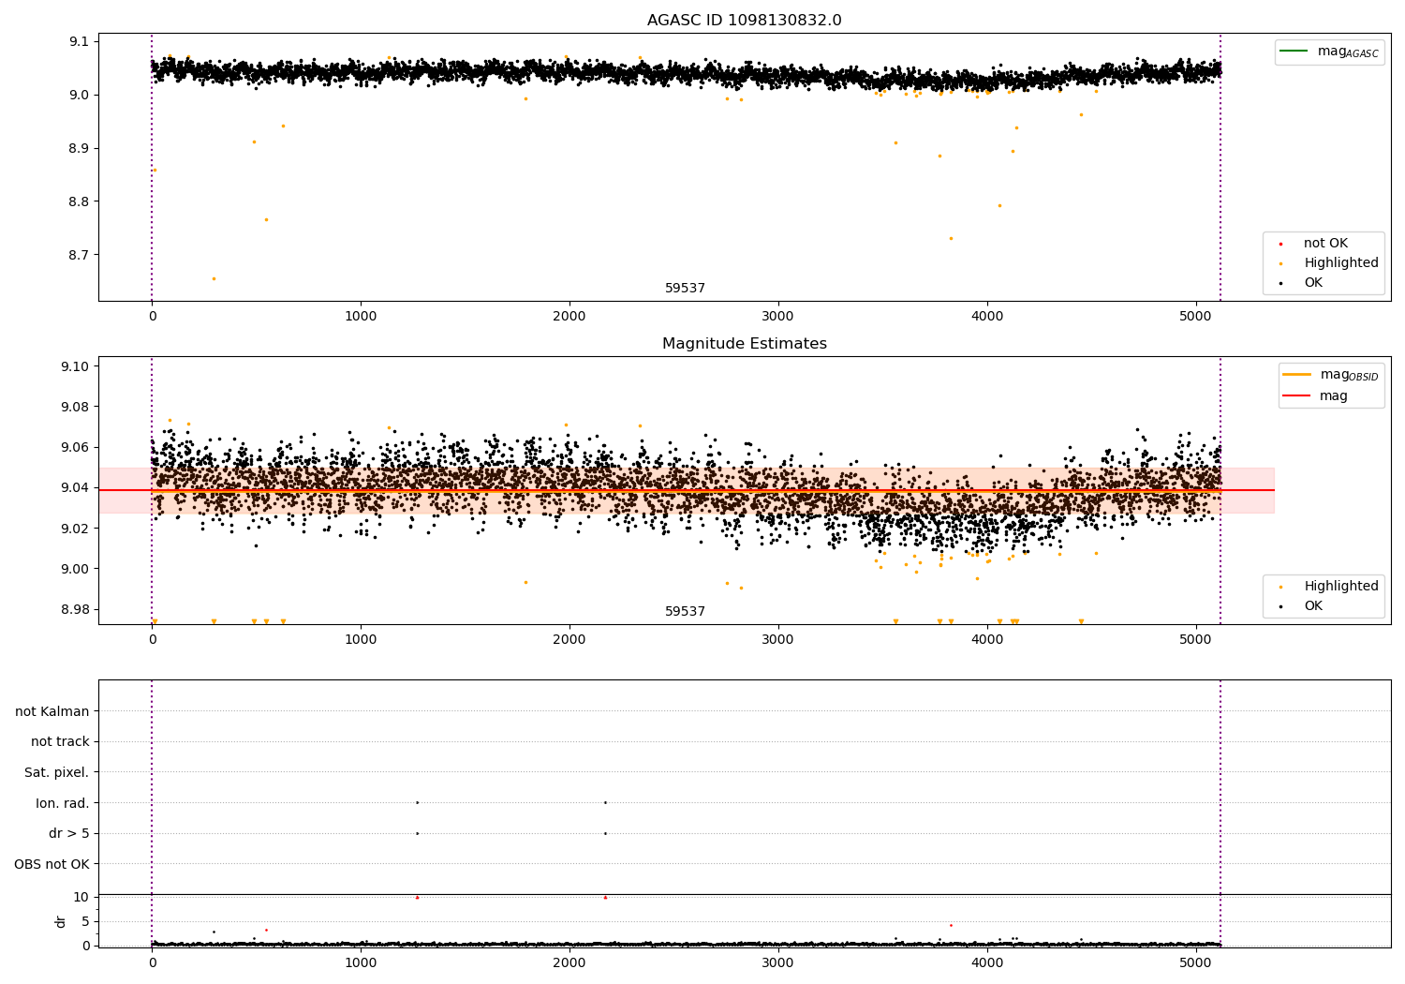This screenshot has height=984, width=1405.
Task: Click the 'dr' axis label on the bottom panel
Action: [61, 921]
